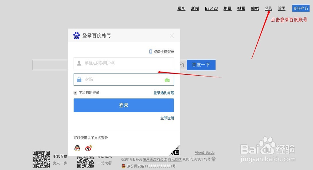Open the 意见反馈 footer link
The image size is (313, 170).
tap(175, 159)
